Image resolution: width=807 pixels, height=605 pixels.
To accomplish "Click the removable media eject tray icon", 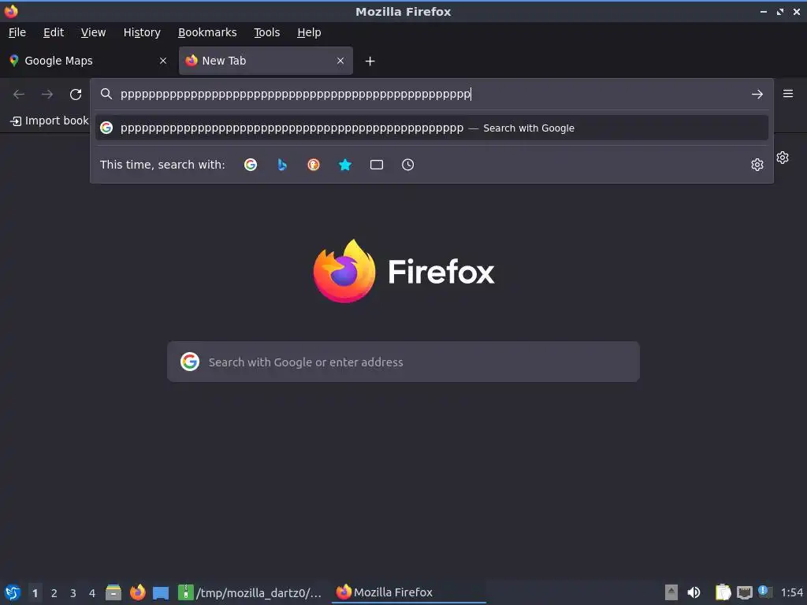I will 671,592.
